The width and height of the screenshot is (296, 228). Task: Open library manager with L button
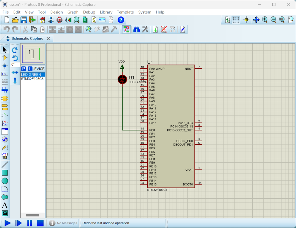30,69
